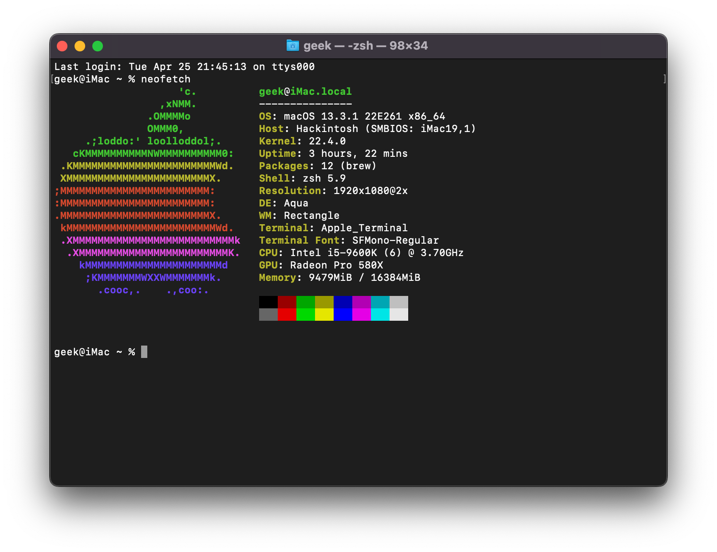Click the bright blue color block
717x552 pixels.
(x=343, y=315)
